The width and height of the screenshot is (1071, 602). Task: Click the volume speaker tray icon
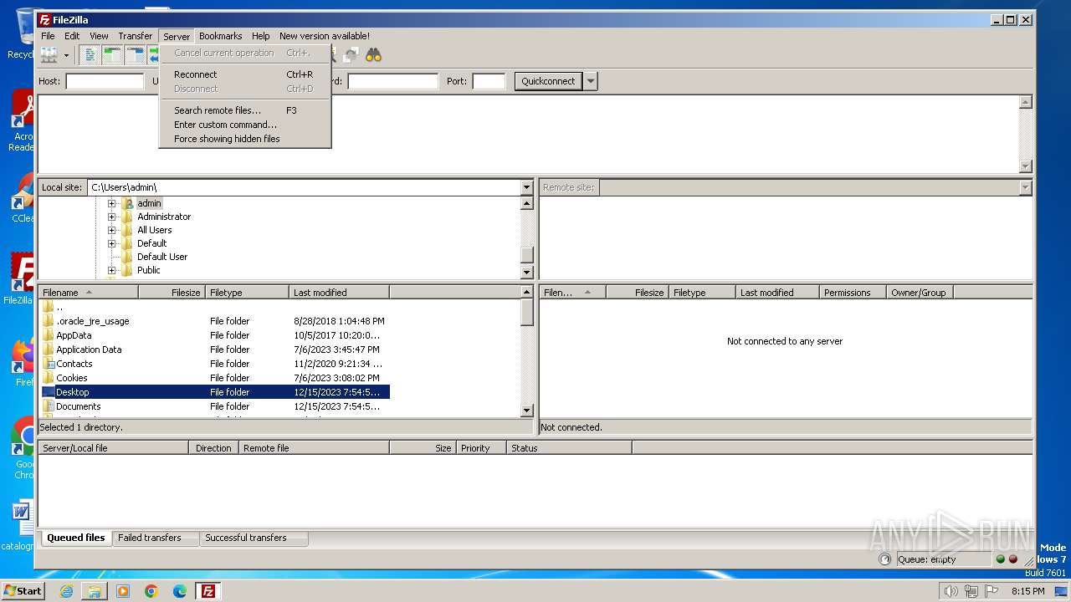coord(951,591)
